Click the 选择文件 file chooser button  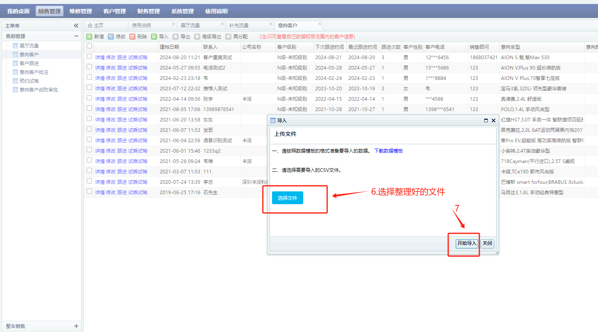288,198
